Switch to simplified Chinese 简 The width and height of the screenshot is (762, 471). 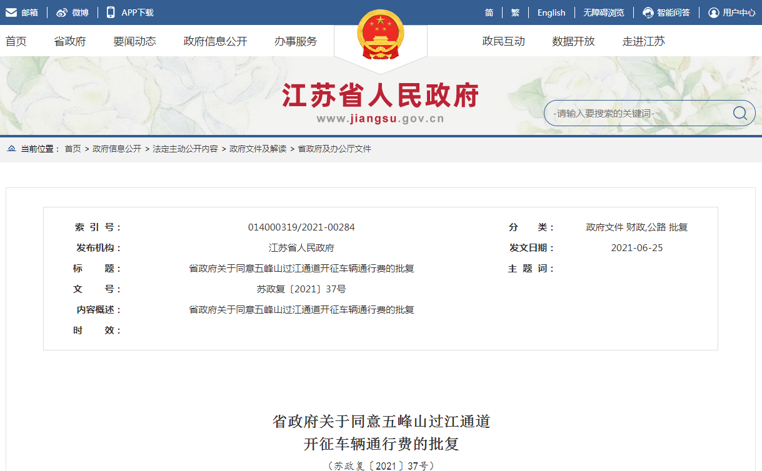coord(489,12)
